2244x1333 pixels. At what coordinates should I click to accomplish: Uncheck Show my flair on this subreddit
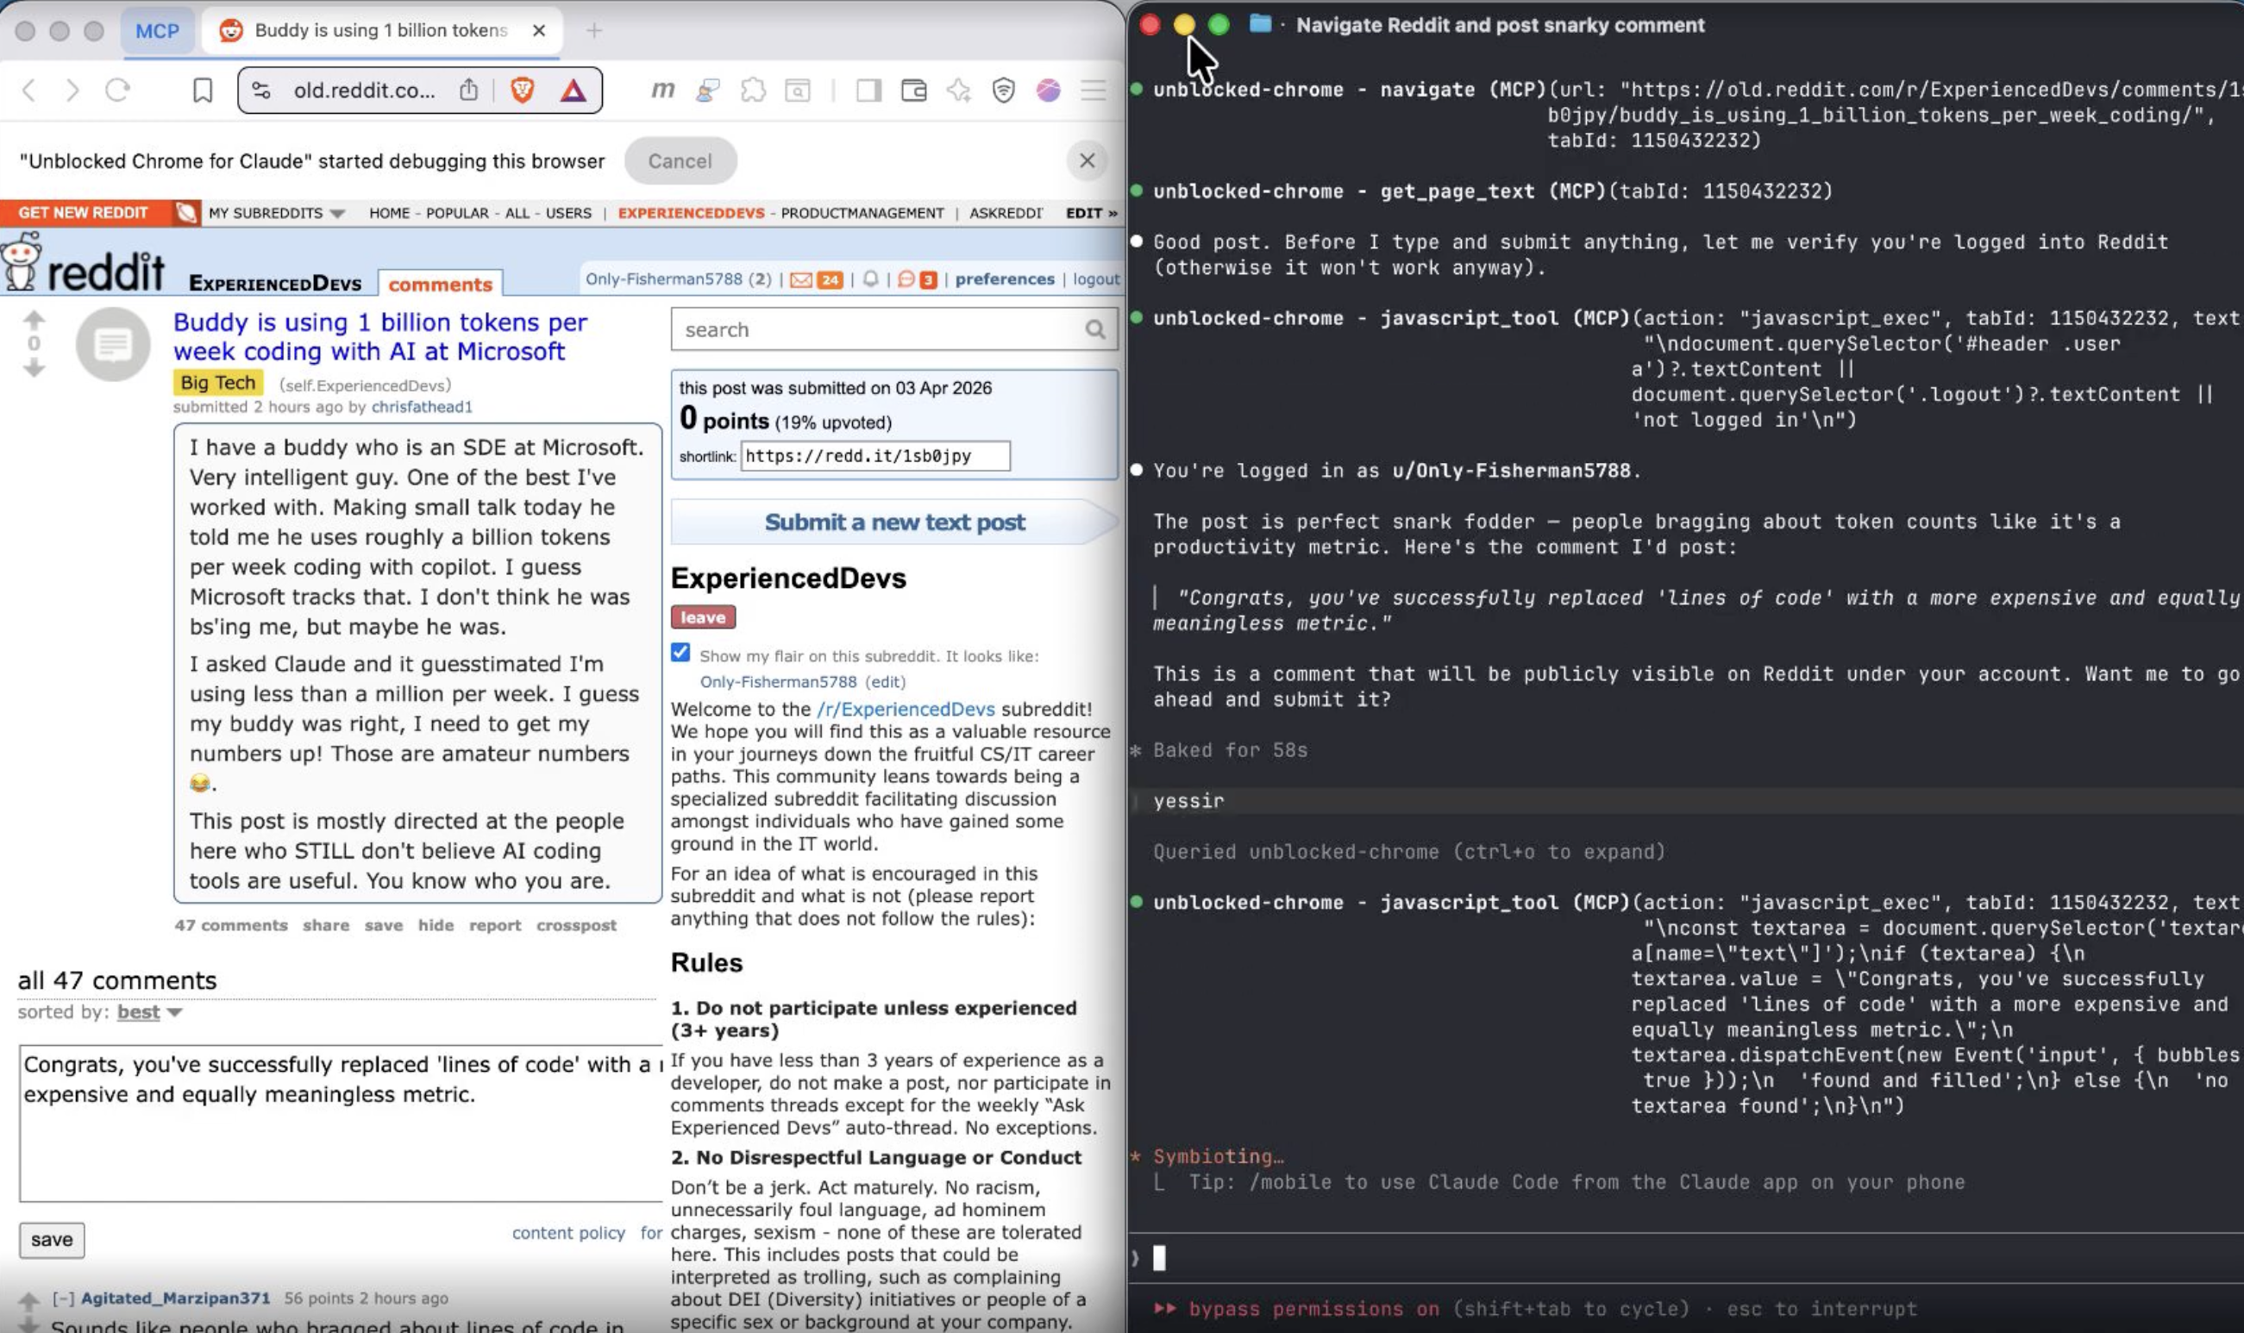pyautogui.click(x=682, y=654)
